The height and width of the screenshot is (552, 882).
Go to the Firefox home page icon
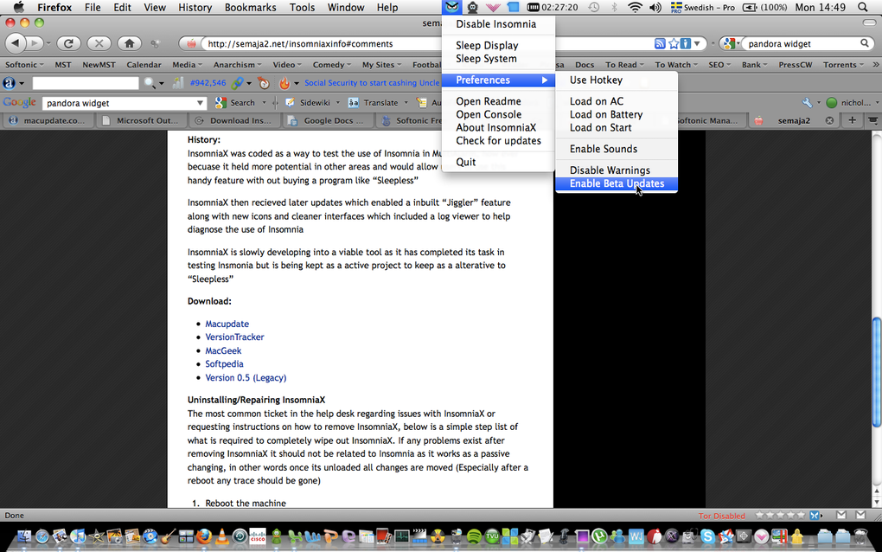(x=130, y=43)
